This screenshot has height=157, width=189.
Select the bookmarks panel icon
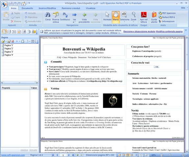[x=9, y=32]
